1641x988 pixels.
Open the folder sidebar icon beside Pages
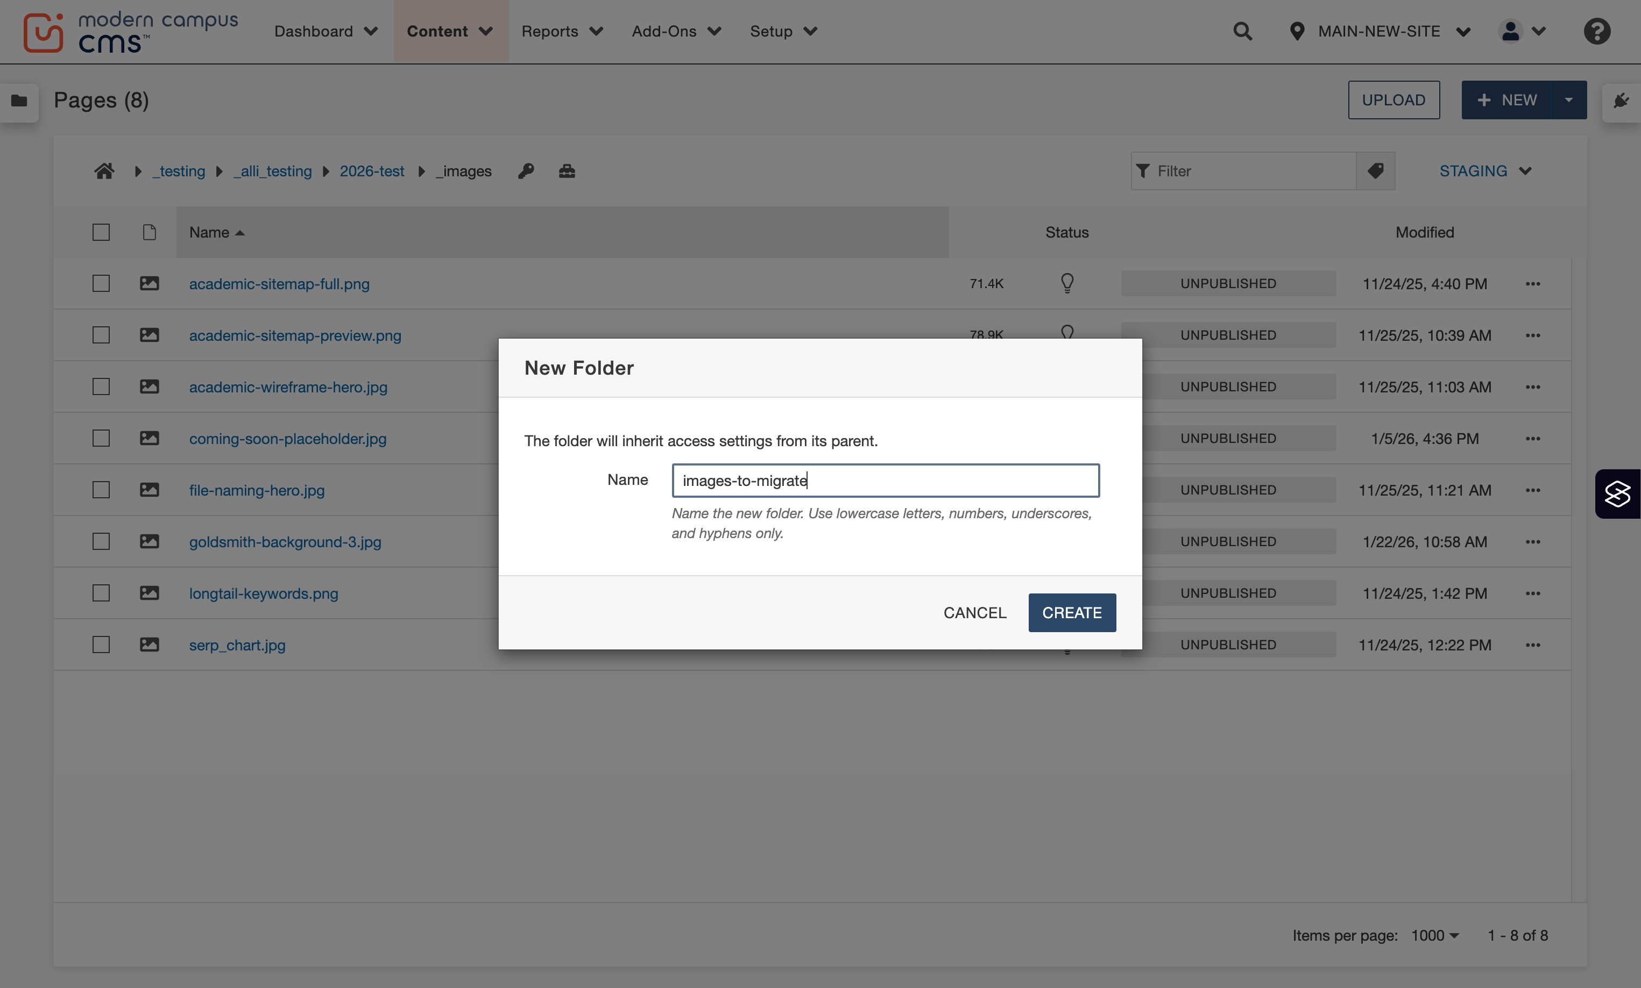coord(19,101)
